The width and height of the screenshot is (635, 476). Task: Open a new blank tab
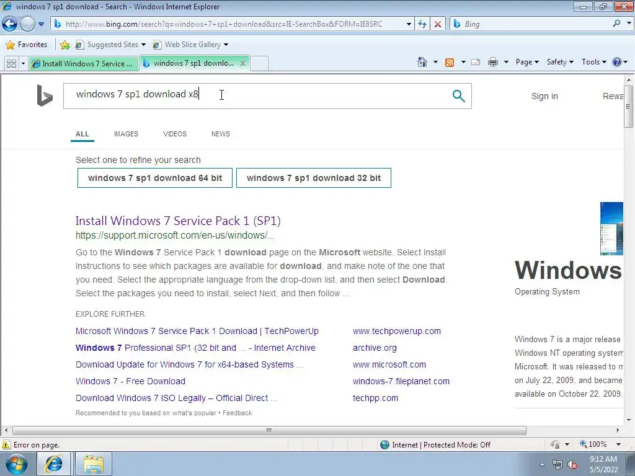259,64
